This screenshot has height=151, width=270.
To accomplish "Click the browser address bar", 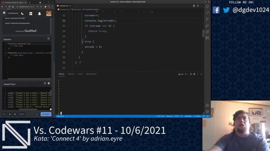I will tap(27, 7).
